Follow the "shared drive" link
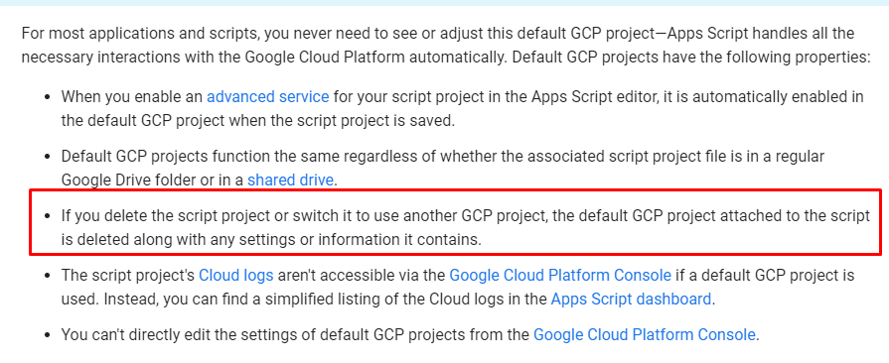889x363 pixels. pos(290,181)
